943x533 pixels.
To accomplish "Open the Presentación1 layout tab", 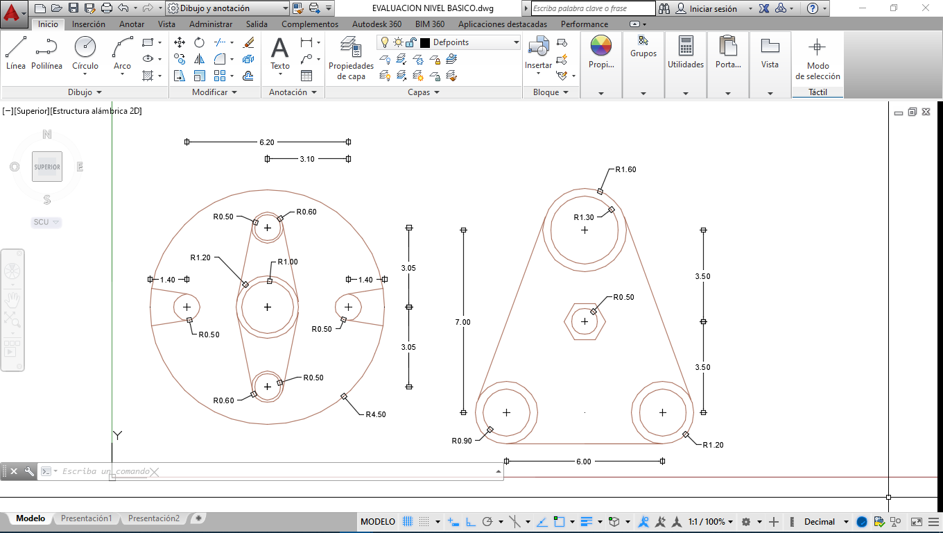I will click(x=86, y=518).
